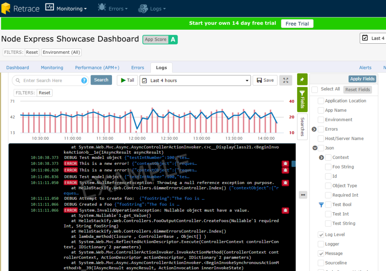Click the log search input field
This screenshot has height=271, width=386.
(x=51, y=81)
